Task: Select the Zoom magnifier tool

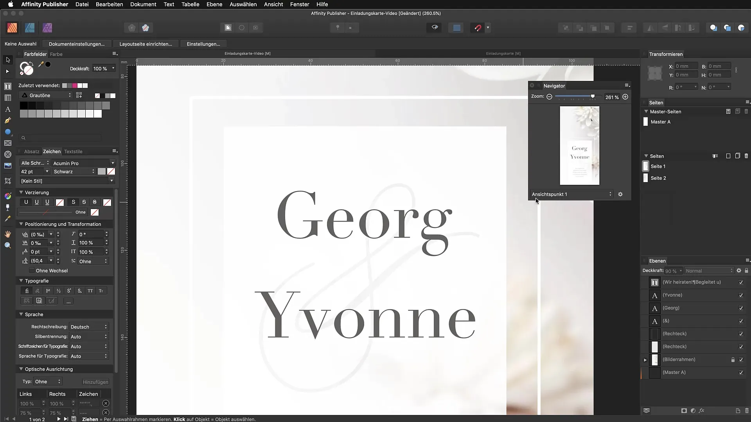Action: click(8, 245)
